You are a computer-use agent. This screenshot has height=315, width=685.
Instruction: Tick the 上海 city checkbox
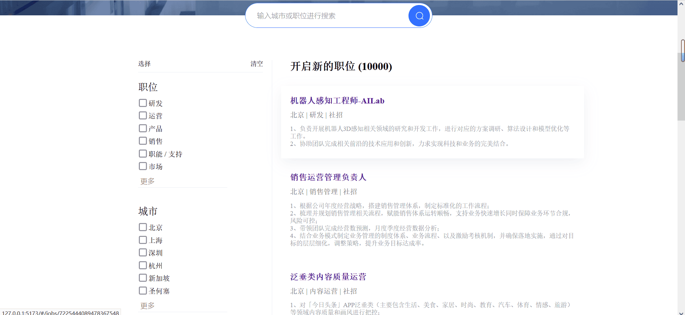tap(143, 240)
